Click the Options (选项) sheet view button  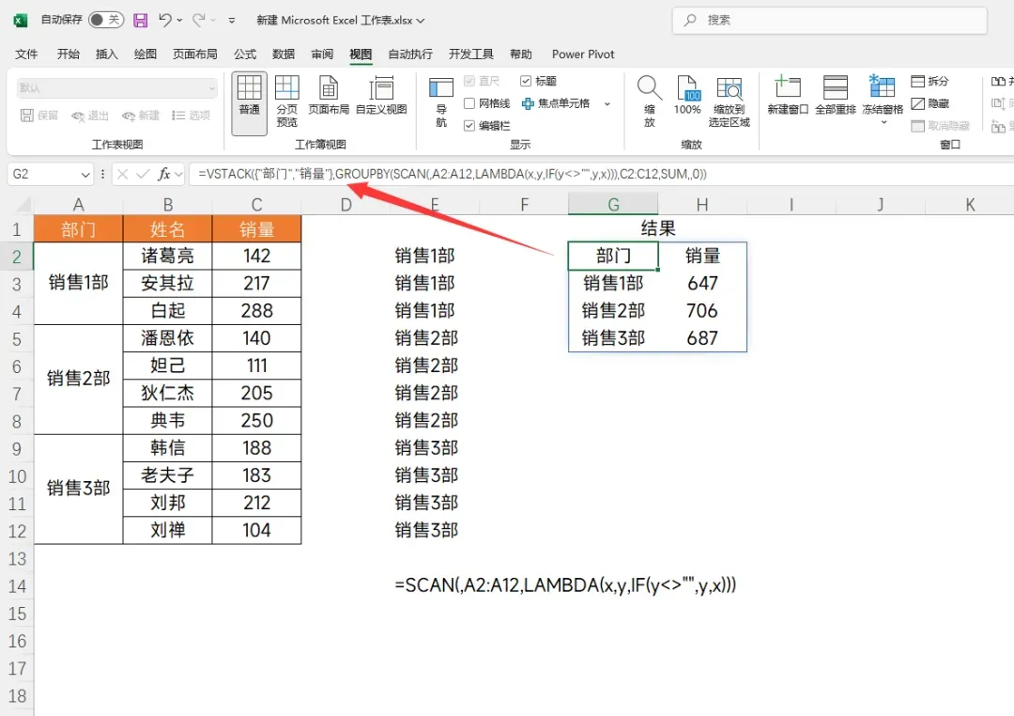[x=191, y=116]
